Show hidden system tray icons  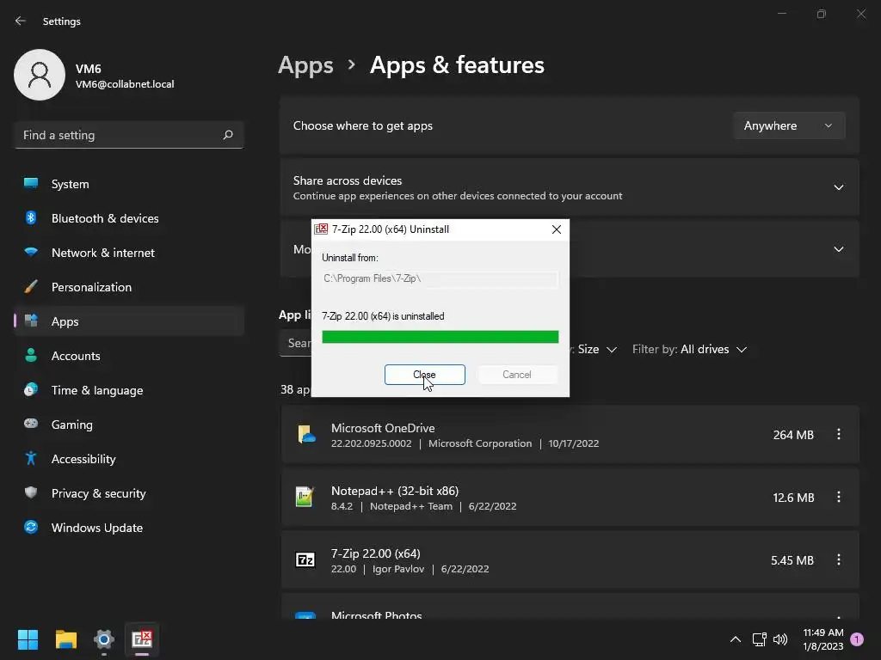point(735,639)
